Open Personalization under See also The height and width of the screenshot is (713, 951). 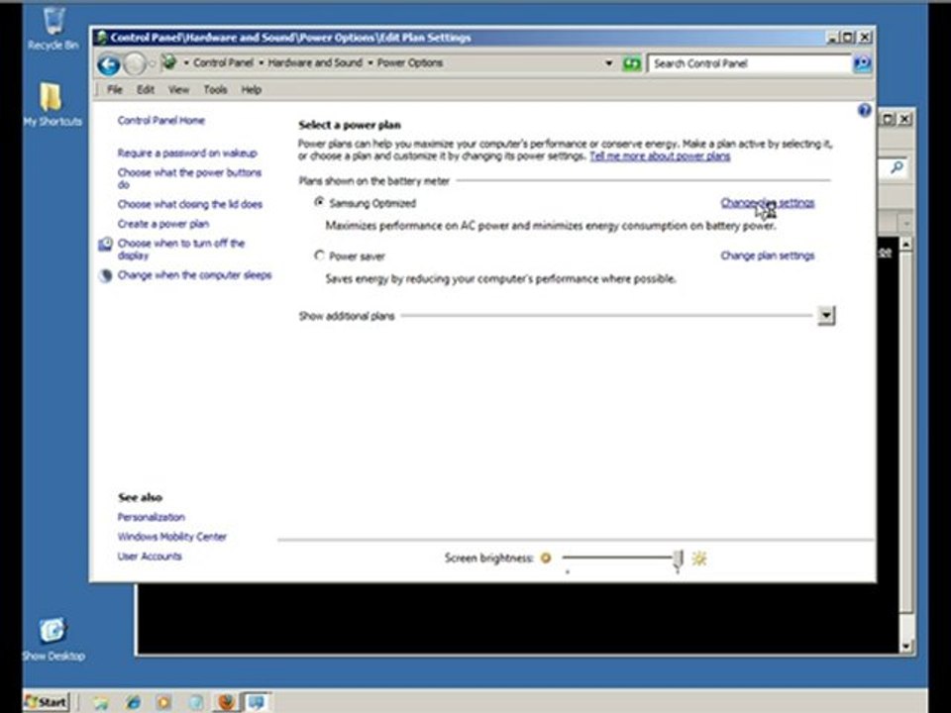pos(151,517)
